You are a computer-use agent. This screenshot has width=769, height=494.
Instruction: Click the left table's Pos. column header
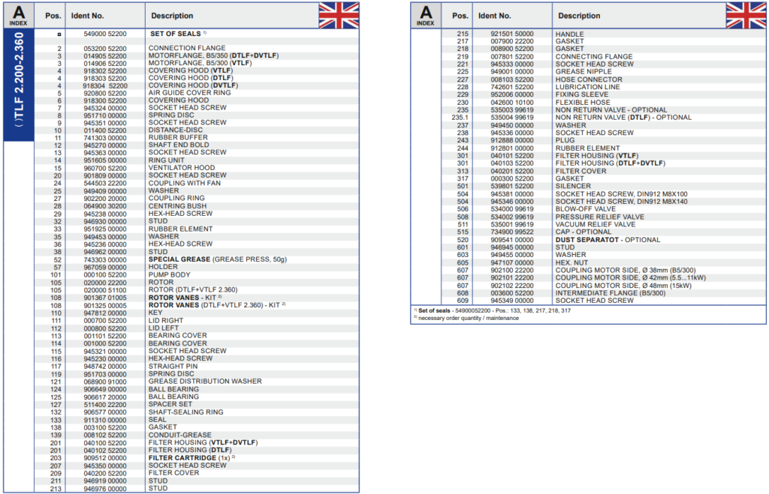53,16
